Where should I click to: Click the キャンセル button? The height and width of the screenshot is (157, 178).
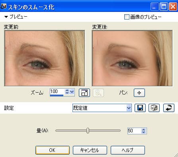tap(90, 150)
